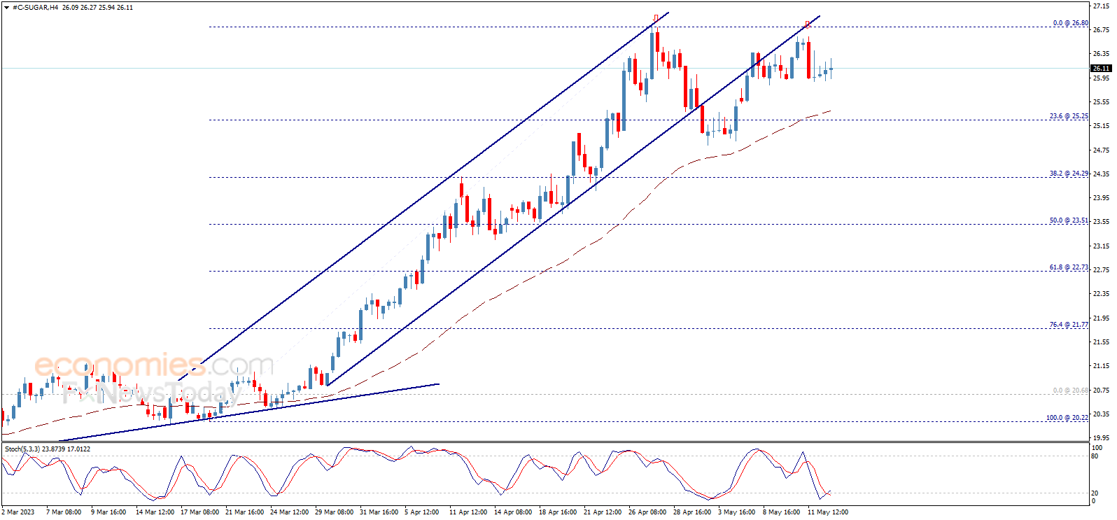Select the 19.95 price axis value
The height and width of the screenshot is (520, 1117).
coord(1101,438)
